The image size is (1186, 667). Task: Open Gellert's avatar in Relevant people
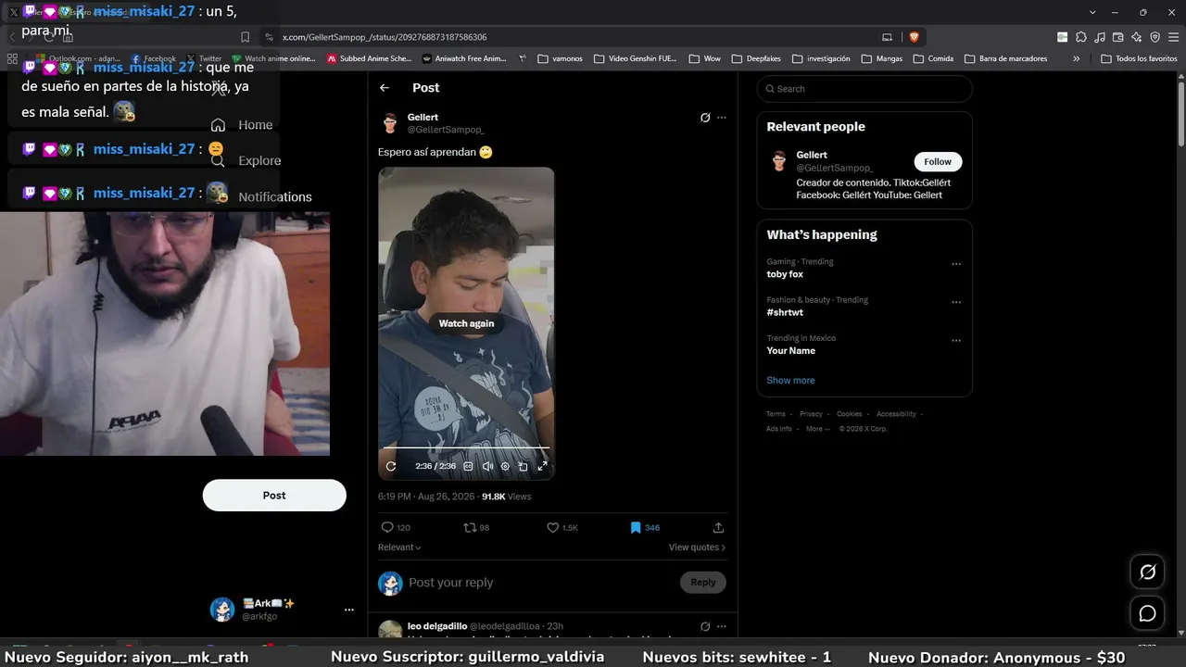779,161
